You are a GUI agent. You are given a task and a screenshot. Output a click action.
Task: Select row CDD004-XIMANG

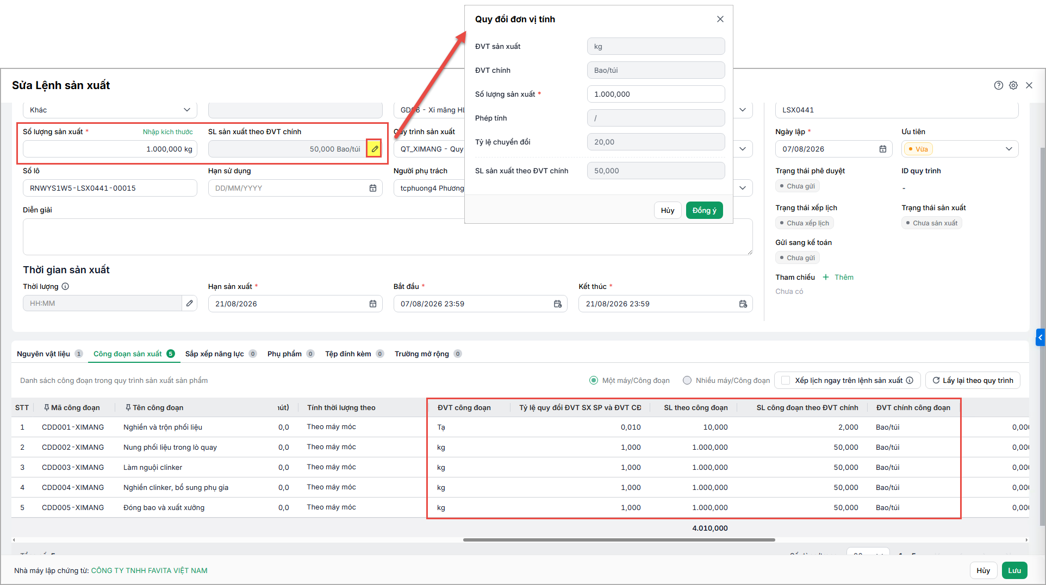click(x=520, y=487)
